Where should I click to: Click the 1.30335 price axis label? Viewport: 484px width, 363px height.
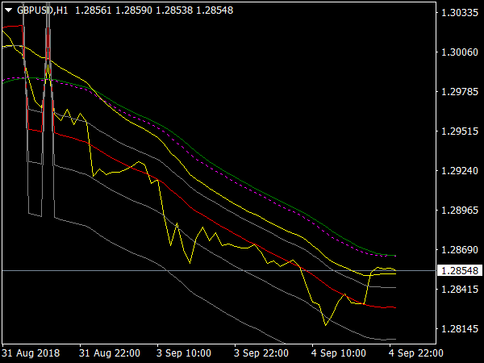460,13
